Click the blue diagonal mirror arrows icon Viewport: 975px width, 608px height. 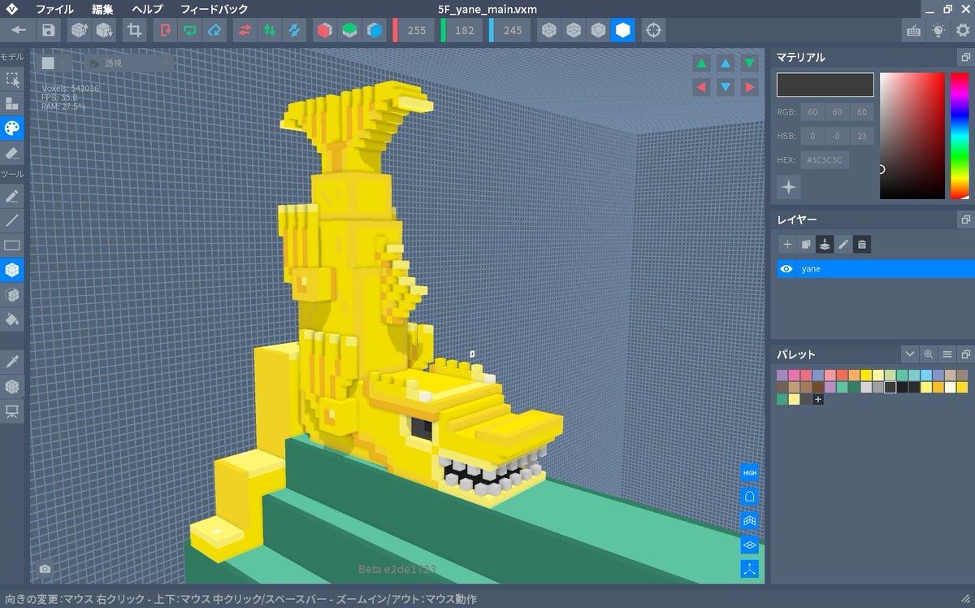[292, 30]
